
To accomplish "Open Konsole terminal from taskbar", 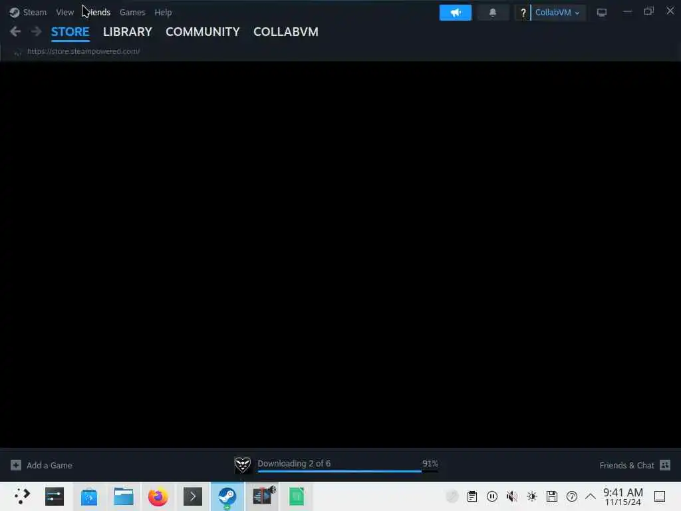I will pyautogui.click(x=192, y=496).
